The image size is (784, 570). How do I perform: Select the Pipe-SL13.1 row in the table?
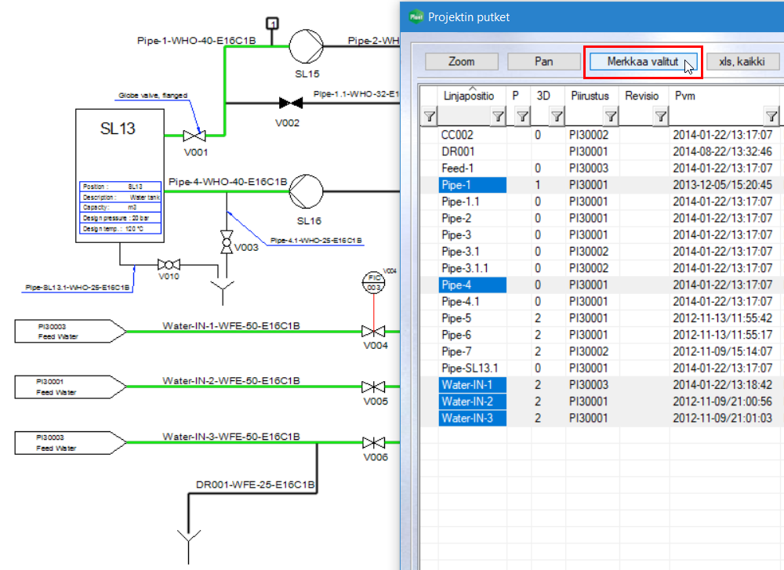click(470, 368)
